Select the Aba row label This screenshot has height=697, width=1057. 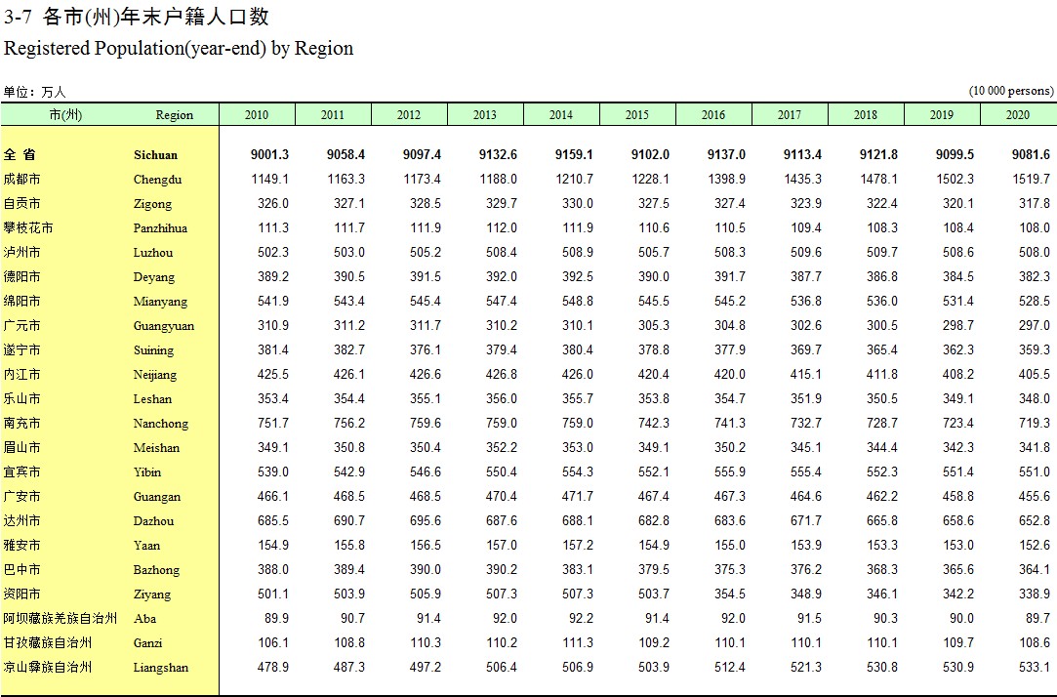coord(144,618)
